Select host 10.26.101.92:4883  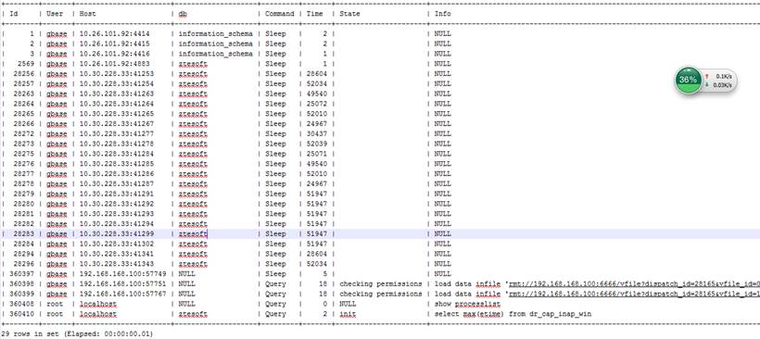[x=114, y=64]
